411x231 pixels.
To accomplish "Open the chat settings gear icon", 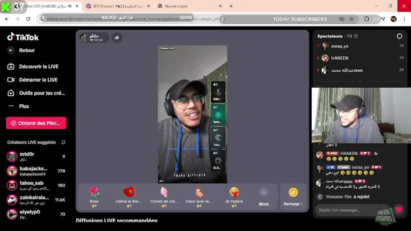I will pyautogui.click(x=399, y=36).
